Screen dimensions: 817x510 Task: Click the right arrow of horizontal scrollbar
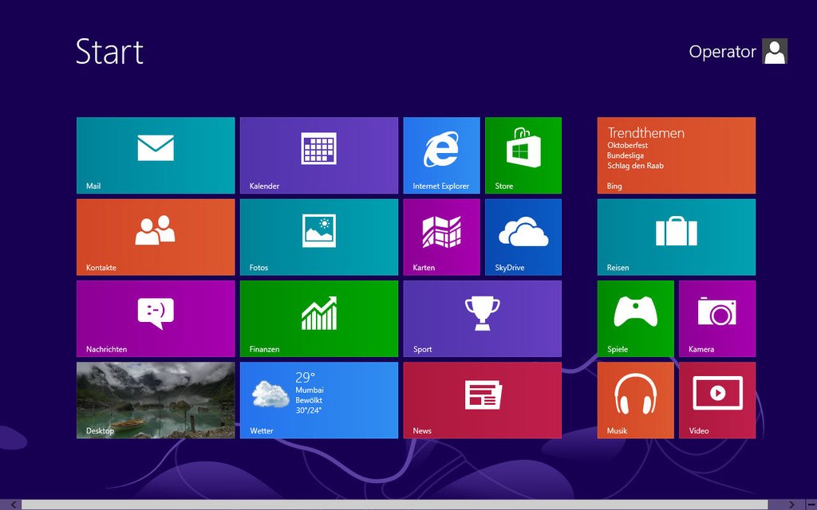click(x=791, y=504)
